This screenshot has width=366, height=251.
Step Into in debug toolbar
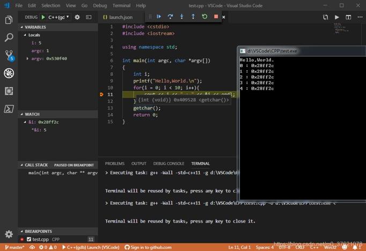pyautogui.click(x=181, y=17)
